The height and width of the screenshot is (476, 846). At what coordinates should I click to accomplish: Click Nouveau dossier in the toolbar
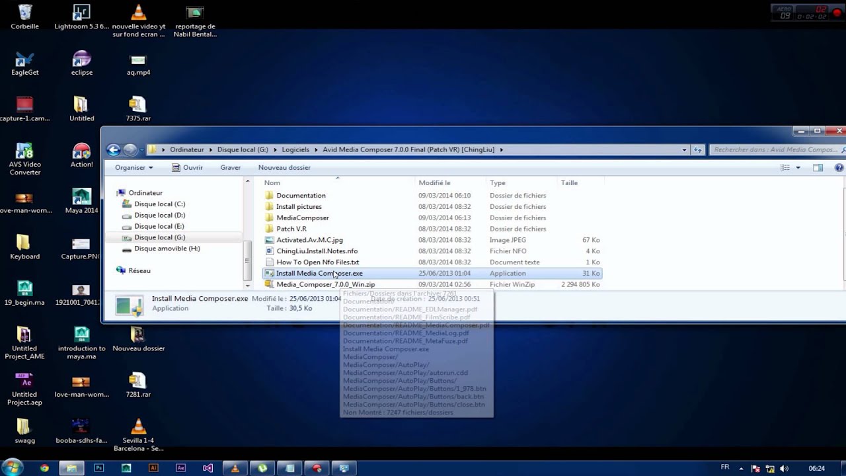284,168
